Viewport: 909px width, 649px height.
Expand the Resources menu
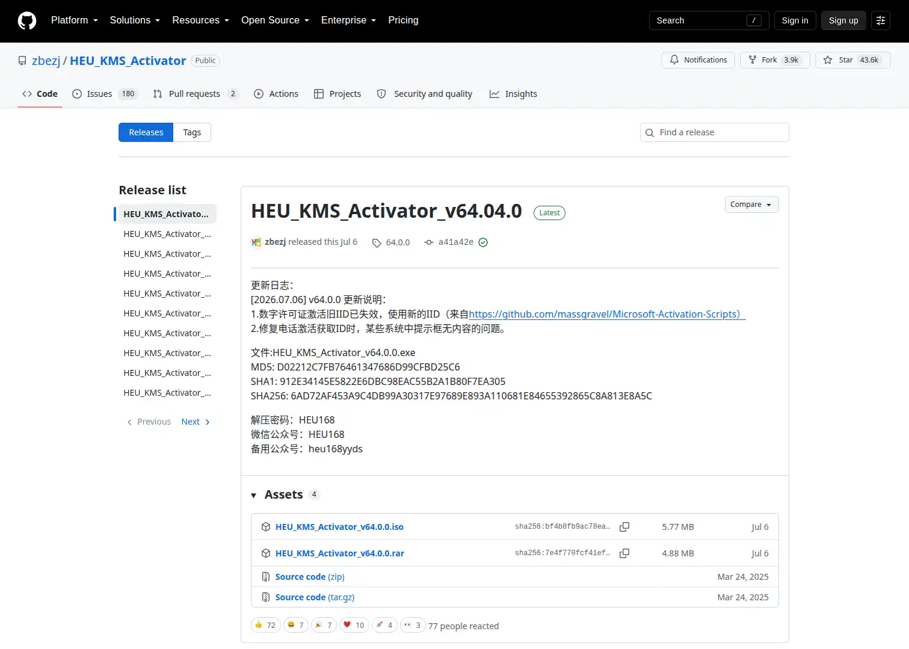point(200,20)
